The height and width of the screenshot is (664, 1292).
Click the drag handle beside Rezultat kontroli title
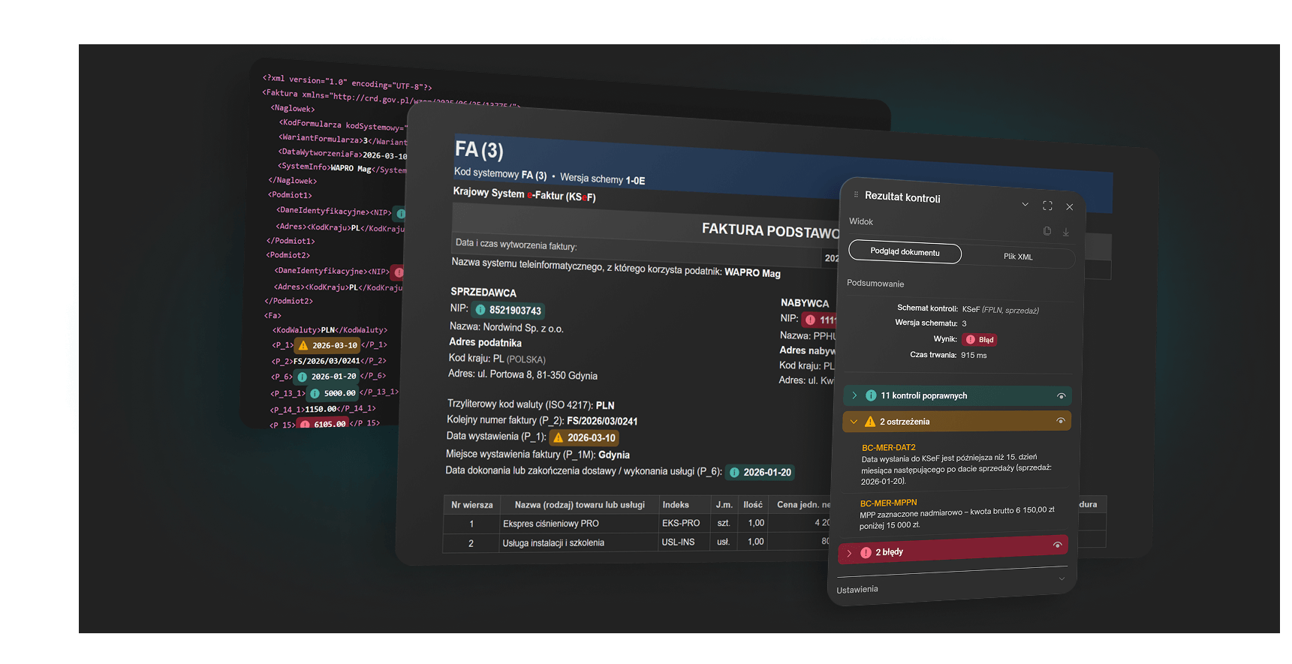click(856, 194)
